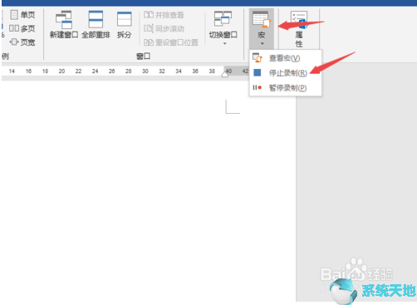Screen dimensions: 417x305
Task: Click the greyed-out 并排查看 side-by-side option
Action: 164,15
